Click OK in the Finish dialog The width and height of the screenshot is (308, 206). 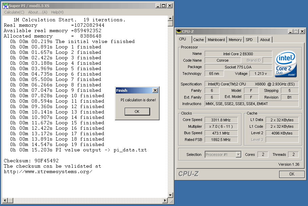click(137, 111)
